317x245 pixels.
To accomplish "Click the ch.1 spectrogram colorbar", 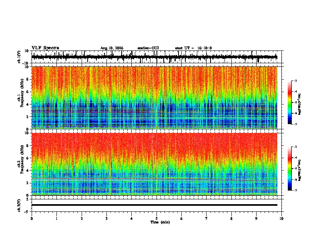I will click(x=290, y=102).
